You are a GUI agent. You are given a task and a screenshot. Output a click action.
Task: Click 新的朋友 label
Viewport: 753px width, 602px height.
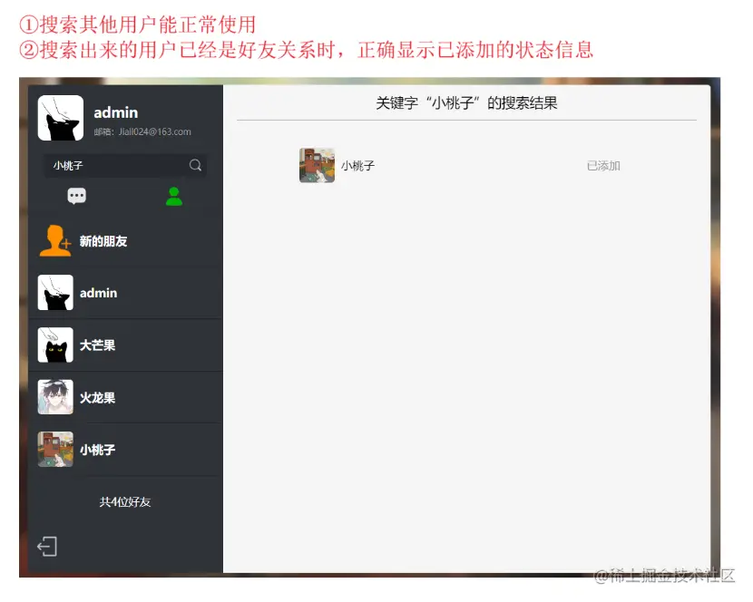point(103,241)
